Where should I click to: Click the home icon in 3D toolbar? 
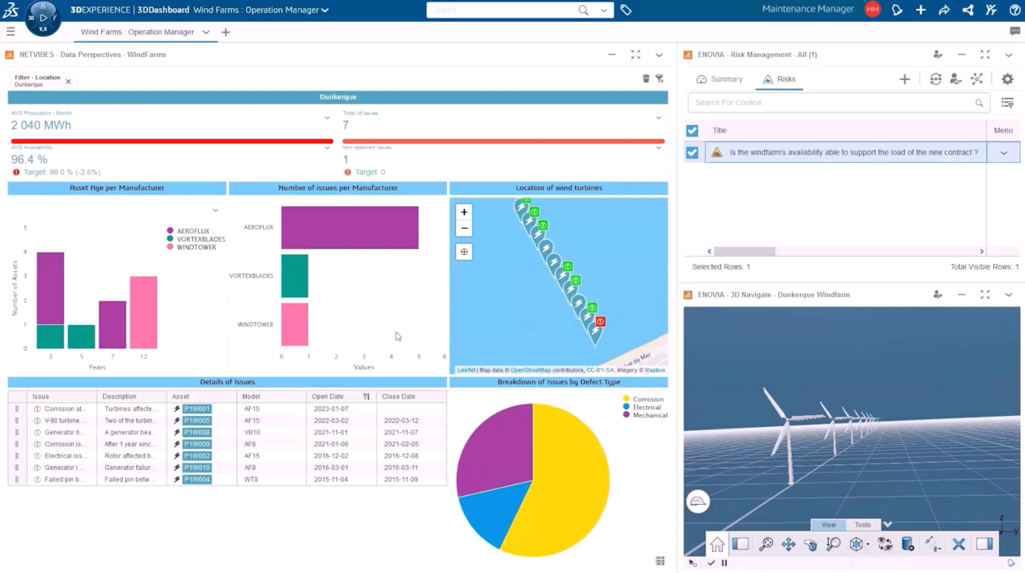coord(717,545)
